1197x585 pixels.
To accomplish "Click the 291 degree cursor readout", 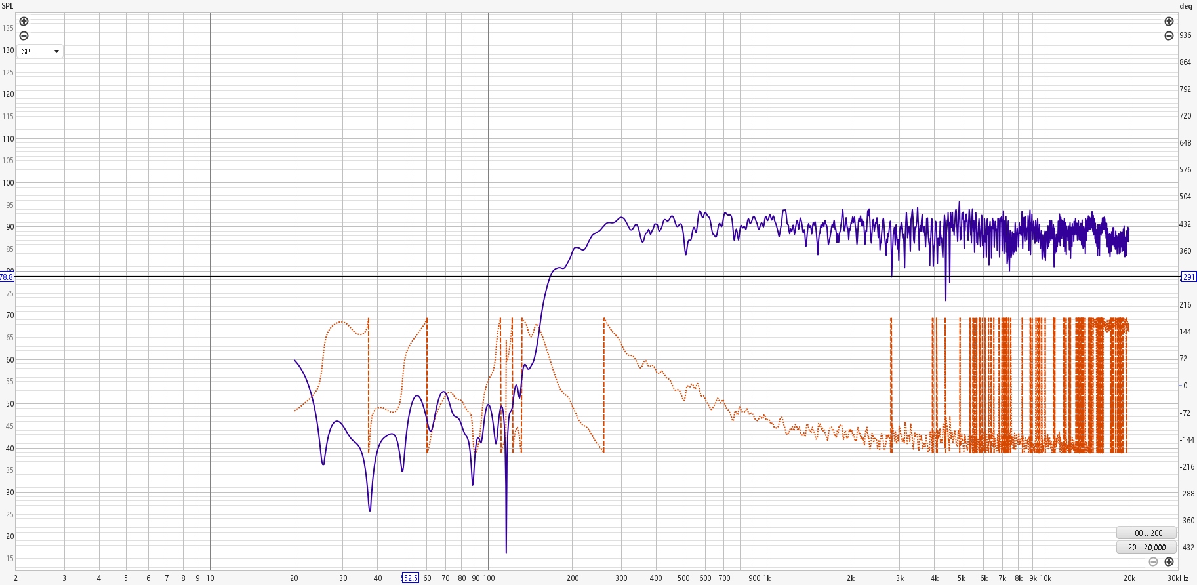I will pyautogui.click(x=1189, y=277).
